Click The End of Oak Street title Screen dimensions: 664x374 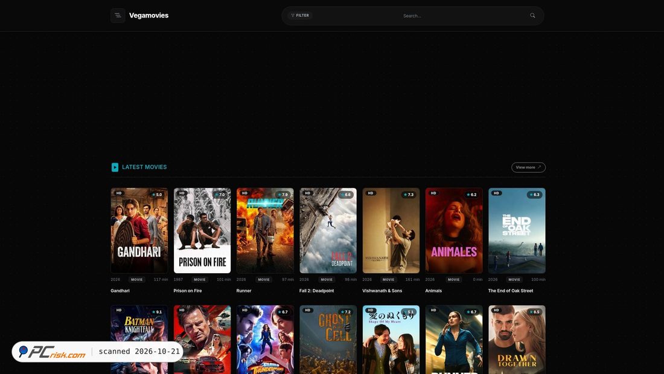coord(511,291)
